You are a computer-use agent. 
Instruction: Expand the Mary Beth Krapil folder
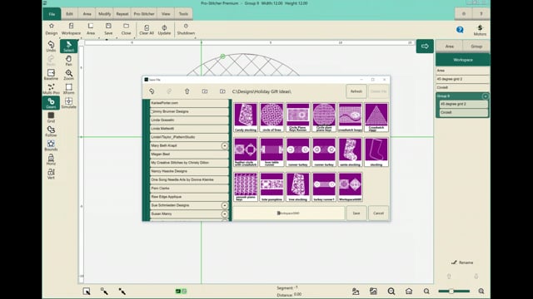coord(224,146)
